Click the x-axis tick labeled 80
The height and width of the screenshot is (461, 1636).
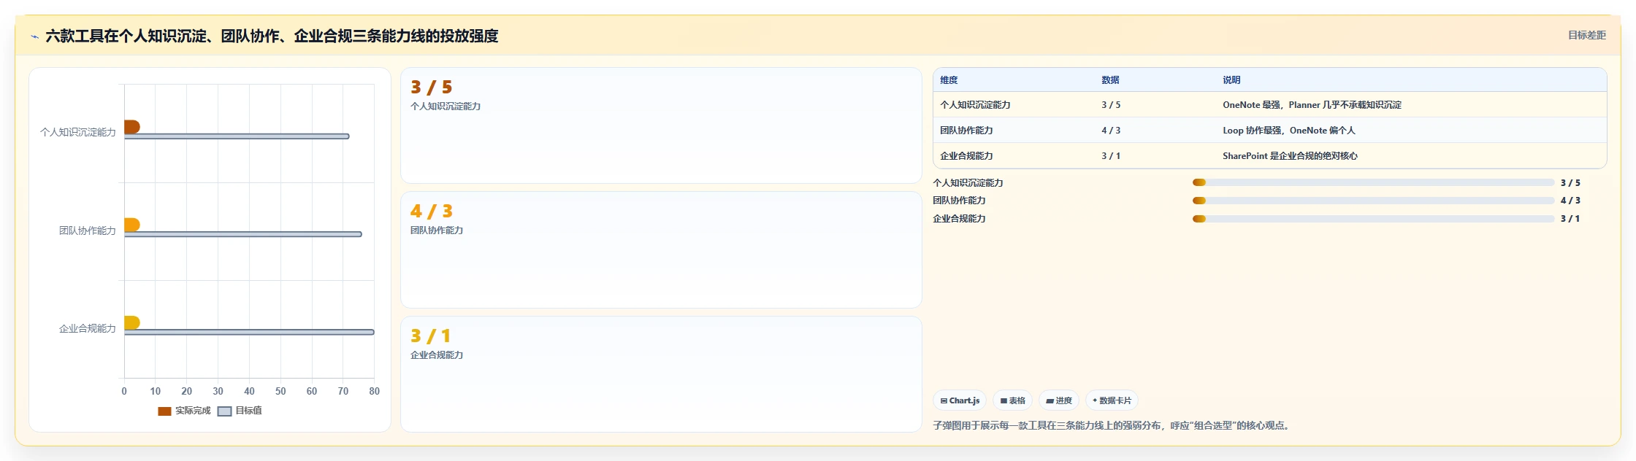[x=374, y=391]
